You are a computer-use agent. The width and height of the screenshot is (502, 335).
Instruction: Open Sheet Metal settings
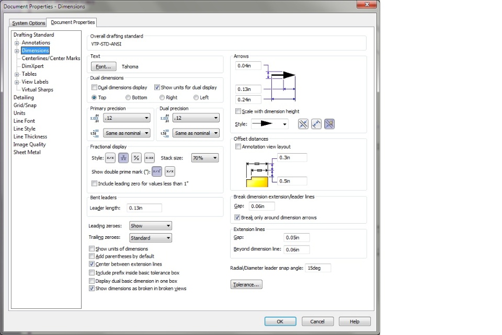coord(27,152)
